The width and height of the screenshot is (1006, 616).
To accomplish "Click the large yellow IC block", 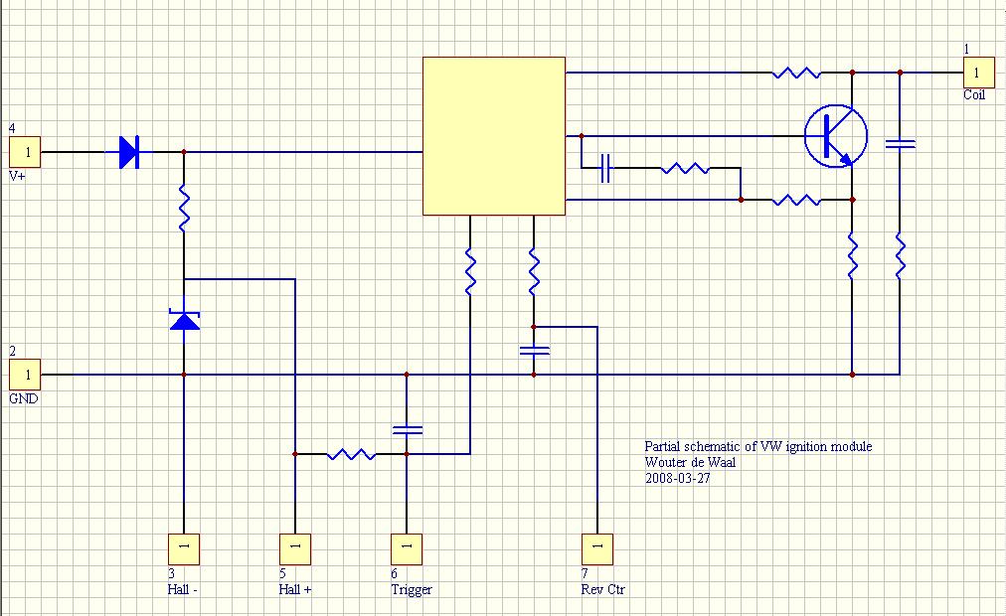I will click(494, 135).
